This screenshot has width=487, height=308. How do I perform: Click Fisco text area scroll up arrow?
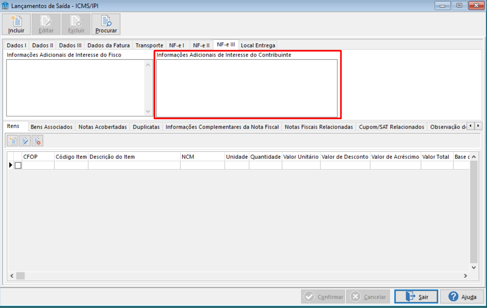[x=148, y=64]
